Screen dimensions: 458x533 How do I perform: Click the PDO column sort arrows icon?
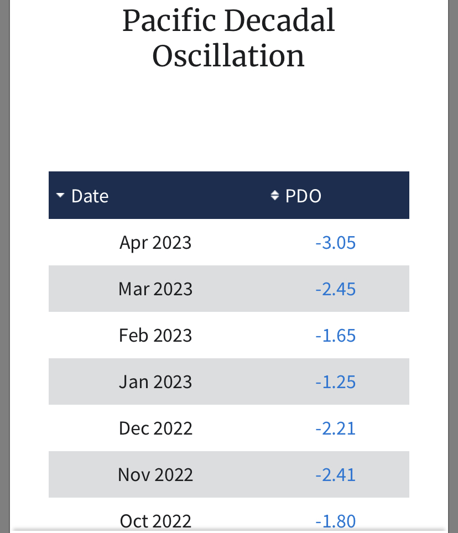click(x=275, y=195)
